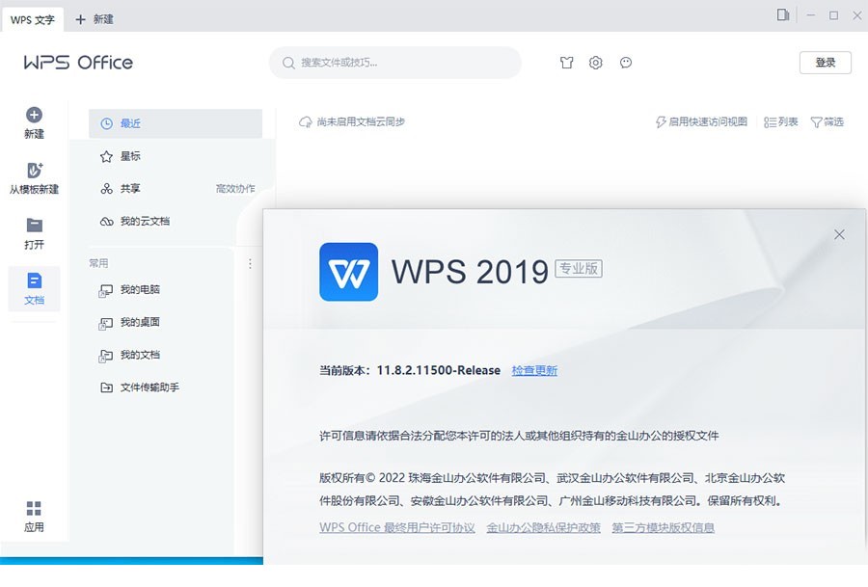This screenshot has height=587, width=868.
Task: Click the 新建 plus icon in left sidebar
Action: pos(34,115)
